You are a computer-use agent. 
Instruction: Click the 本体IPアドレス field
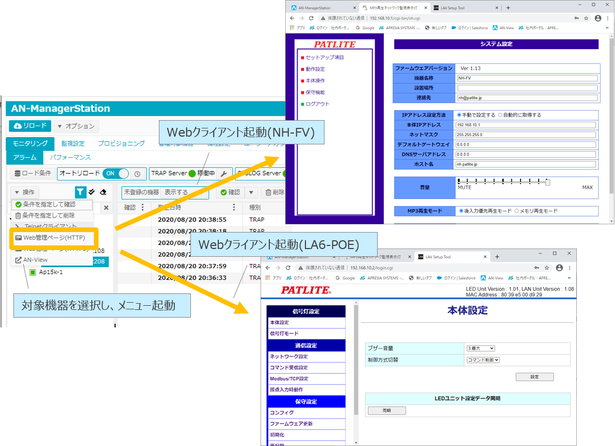[525, 125]
